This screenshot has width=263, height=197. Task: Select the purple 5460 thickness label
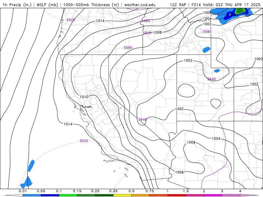pyautogui.click(x=146, y=21)
